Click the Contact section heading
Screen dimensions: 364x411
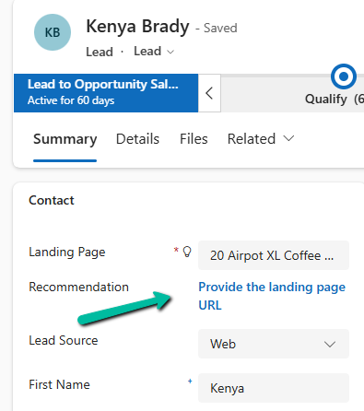[x=52, y=200]
